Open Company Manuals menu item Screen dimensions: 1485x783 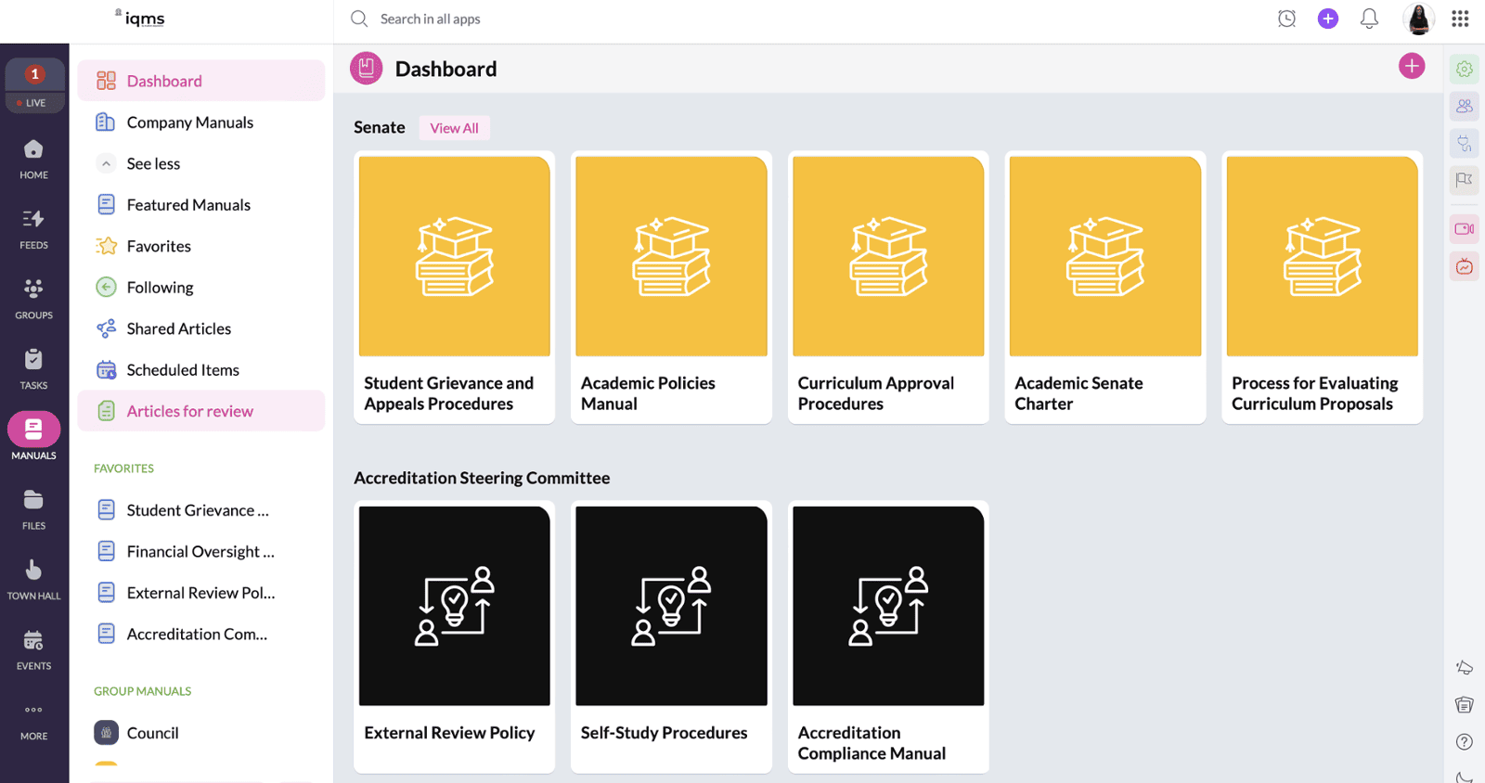189,122
